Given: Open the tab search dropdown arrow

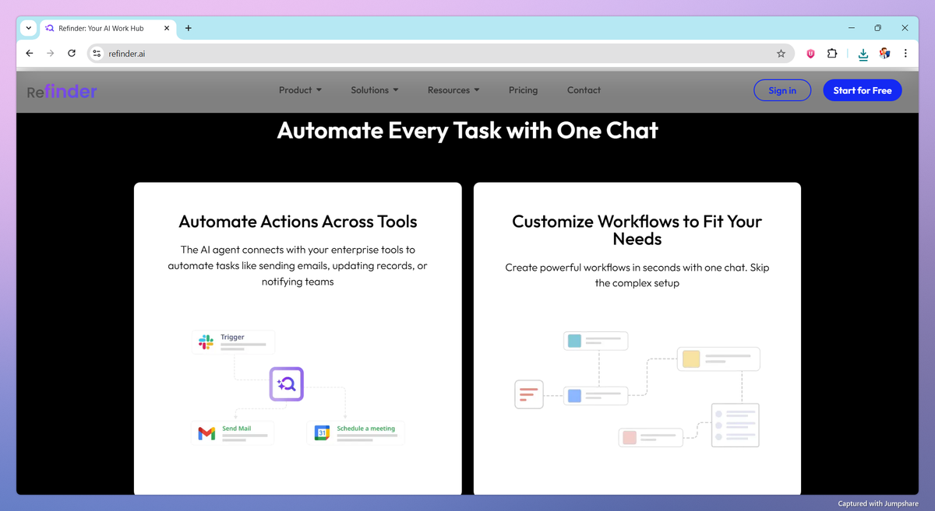Looking at the screenshot, I should [29, 28].
